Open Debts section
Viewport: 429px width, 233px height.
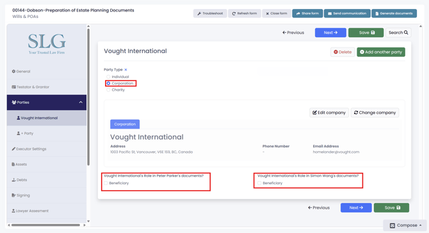(47, 180)
